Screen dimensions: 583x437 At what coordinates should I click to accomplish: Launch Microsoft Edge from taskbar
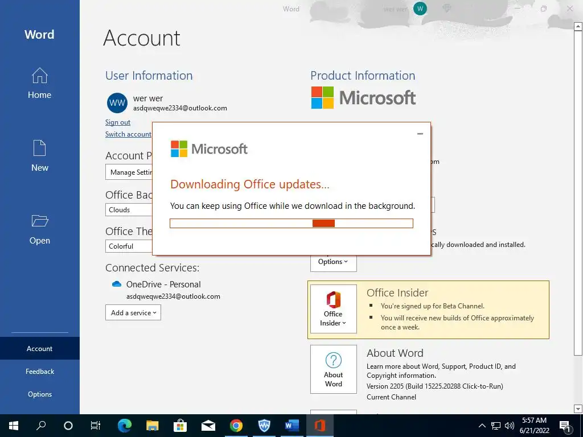tap(125, 426)
